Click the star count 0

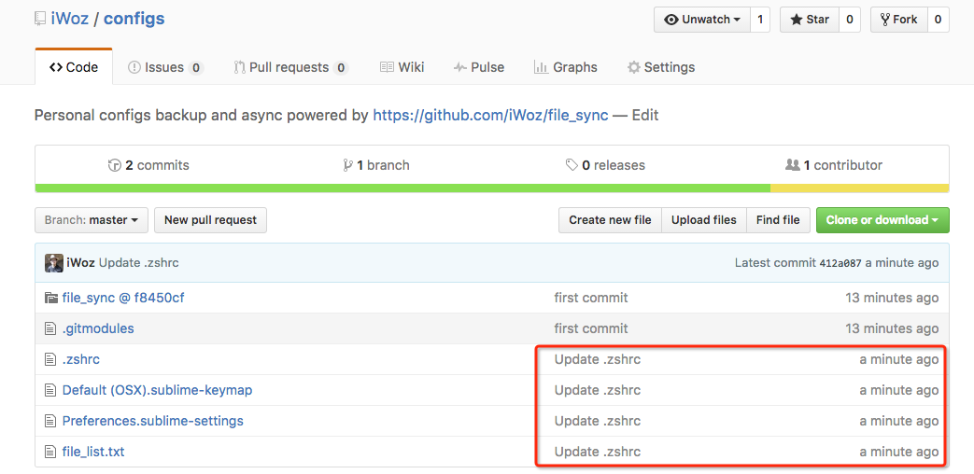click(x=849, y=20)
